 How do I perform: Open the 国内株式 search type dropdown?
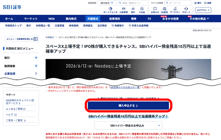coord(107,3)
